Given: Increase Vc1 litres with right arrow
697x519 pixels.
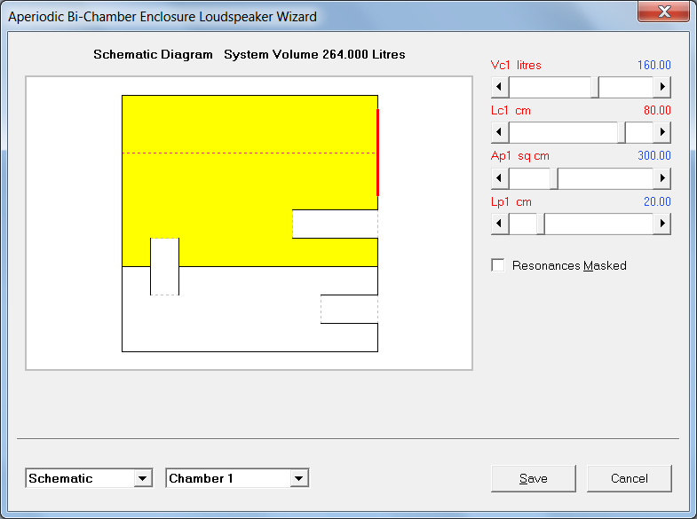Looking at the screenshot, I should coord(661,87).
